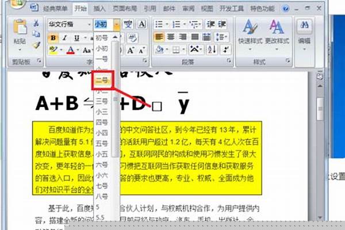Viewport: 345px width, 230px height.
Task: Toggle show/hide paragraph marks icon
Action: pyautogui.click(x=225, y=50)
